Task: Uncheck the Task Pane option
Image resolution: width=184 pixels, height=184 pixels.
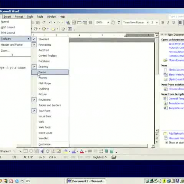Action: (x=34, y=111)
